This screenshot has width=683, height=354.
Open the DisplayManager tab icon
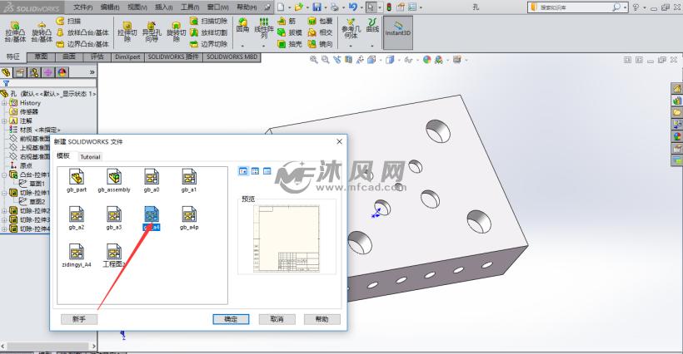tap(62, 72)
